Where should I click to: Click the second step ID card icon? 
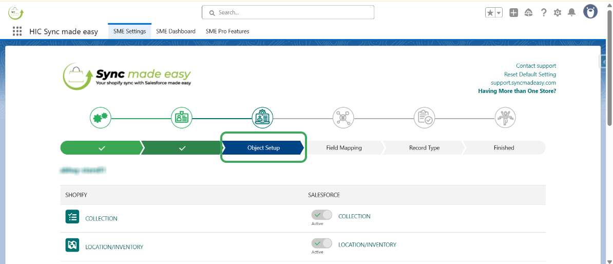[x=182, y=117]
